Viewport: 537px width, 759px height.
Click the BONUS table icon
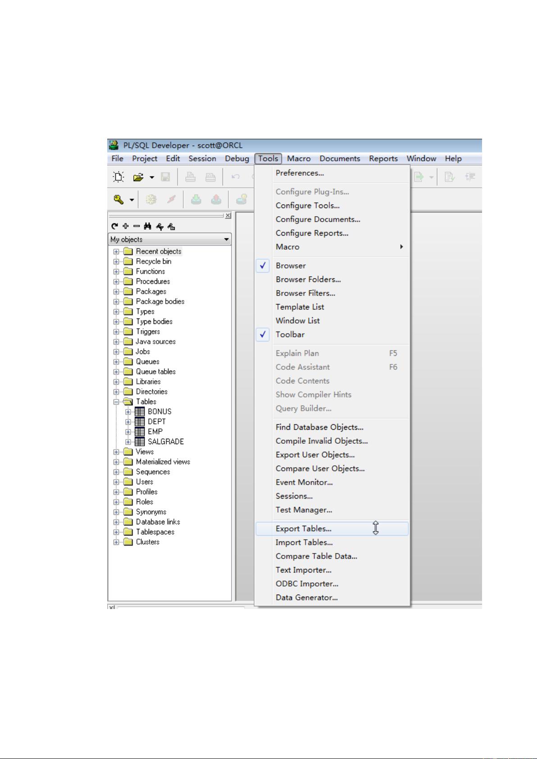click(140, 411)
